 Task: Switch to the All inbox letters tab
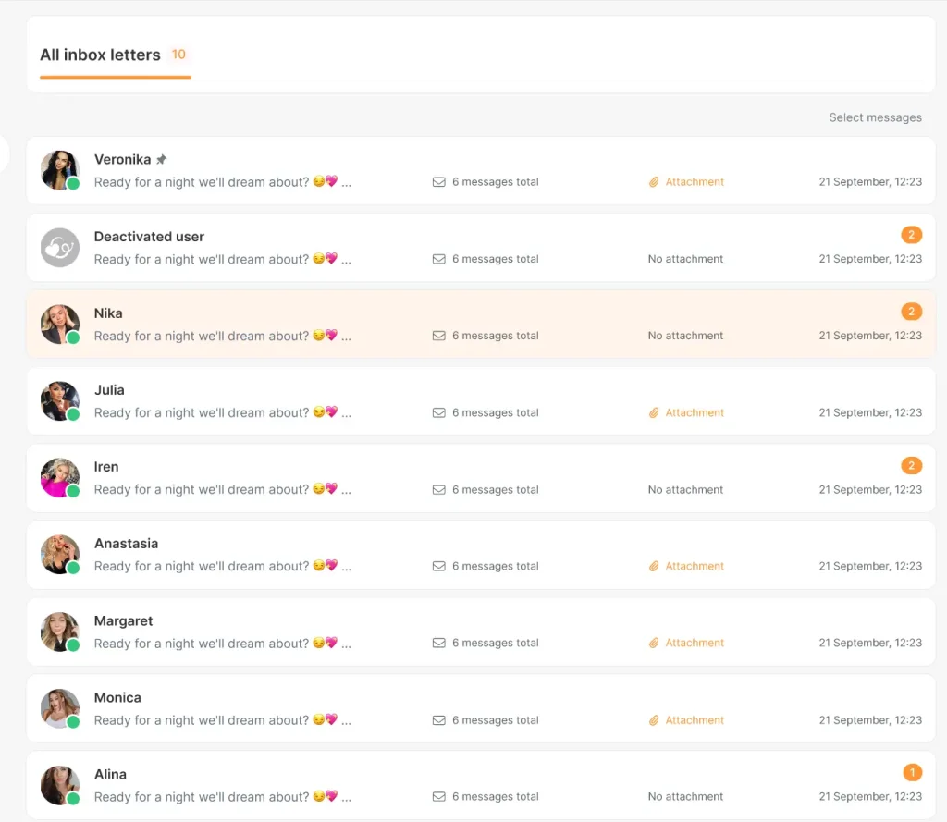pyautogui.click(x=100, y=55)
